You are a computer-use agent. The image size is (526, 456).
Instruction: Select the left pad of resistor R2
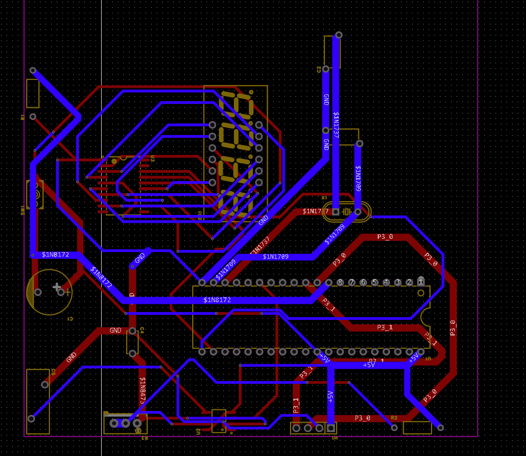pos(394,428)
